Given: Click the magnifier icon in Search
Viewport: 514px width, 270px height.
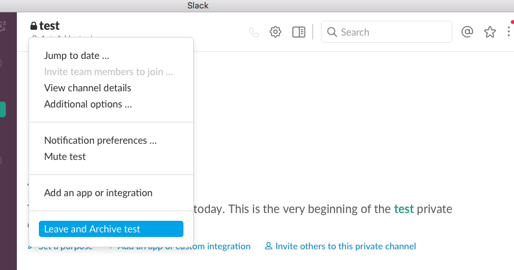Looking at the screenshot, I should click(x=332, y=32).
